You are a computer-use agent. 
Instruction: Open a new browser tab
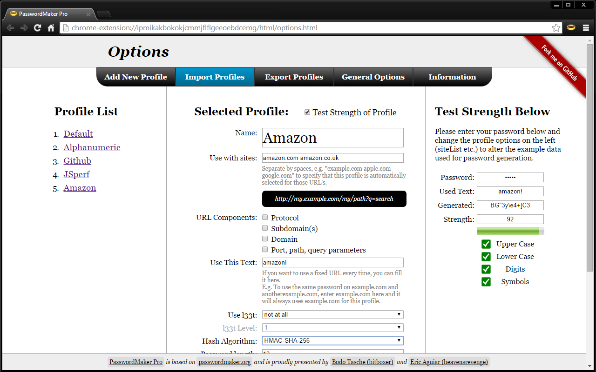coord(103,14)
